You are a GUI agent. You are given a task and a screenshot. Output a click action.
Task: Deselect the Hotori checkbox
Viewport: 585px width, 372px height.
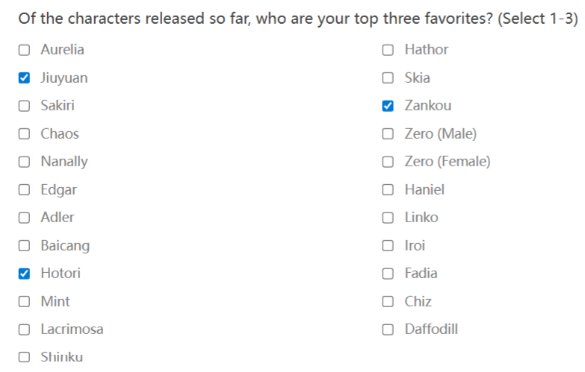tap(24, 274)
